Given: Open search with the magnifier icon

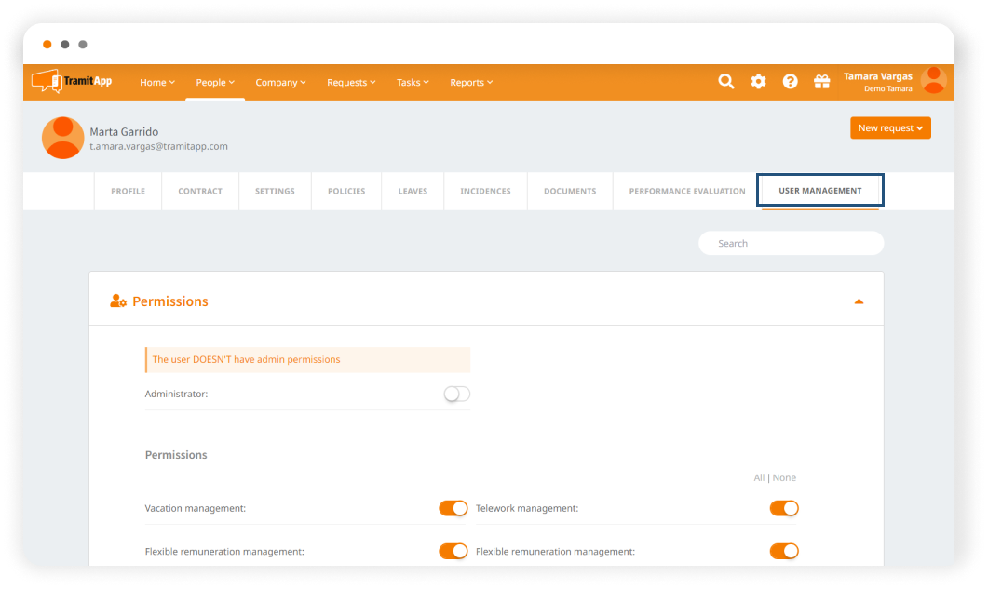Looking at the screenshot, I should [x=726, y=82].
